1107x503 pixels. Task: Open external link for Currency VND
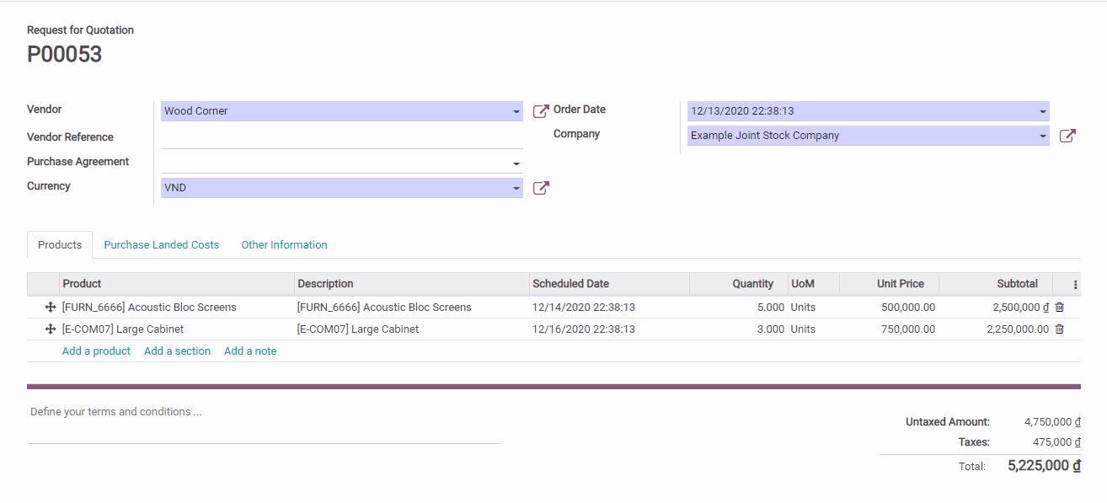coord(541,188)
